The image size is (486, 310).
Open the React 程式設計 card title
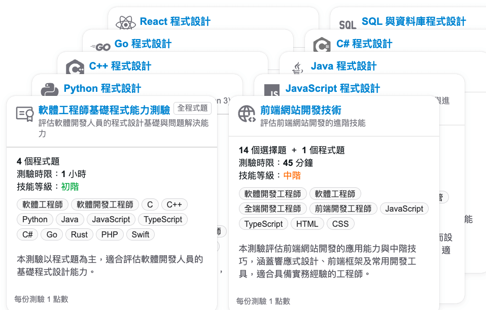(175, 21)
